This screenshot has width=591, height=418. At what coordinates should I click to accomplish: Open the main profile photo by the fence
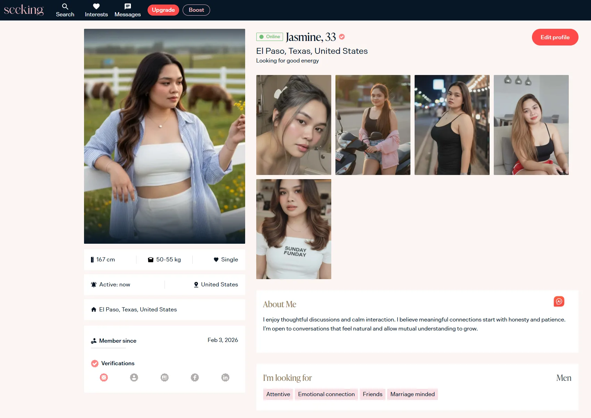pos(165,136)
